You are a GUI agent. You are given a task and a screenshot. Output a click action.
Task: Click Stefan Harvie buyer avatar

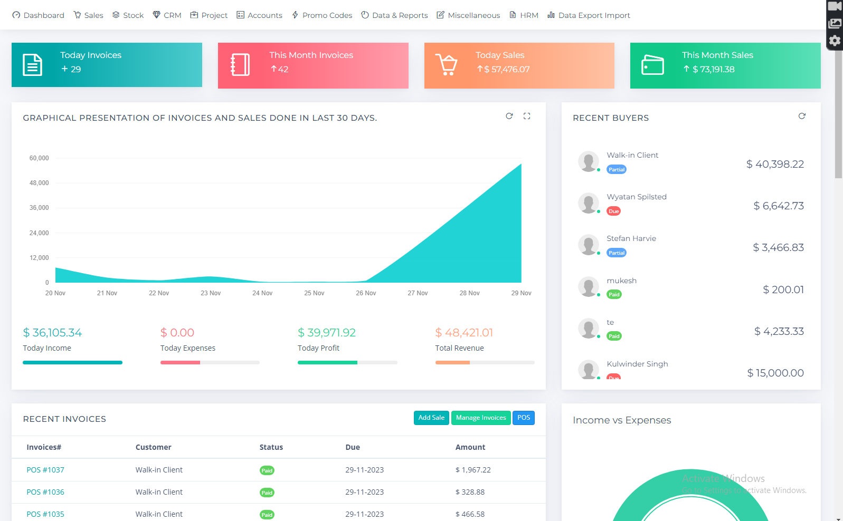pos(589,245)
